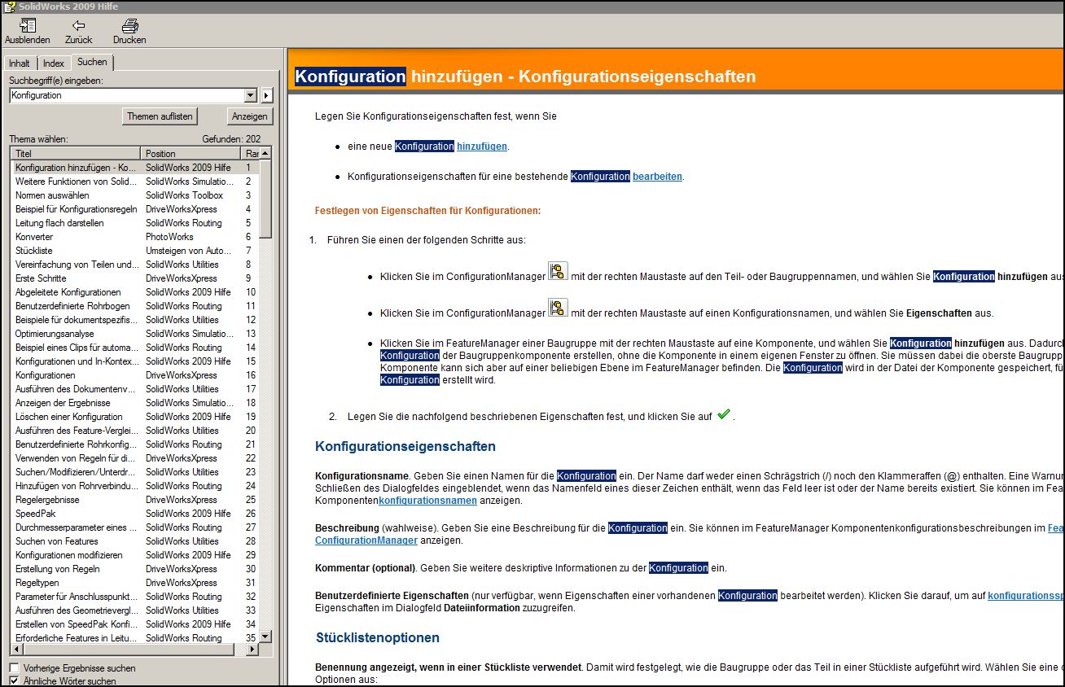Click the results list horizontal scroll-right arrow

pyautogui.click(x=253, y=650)
